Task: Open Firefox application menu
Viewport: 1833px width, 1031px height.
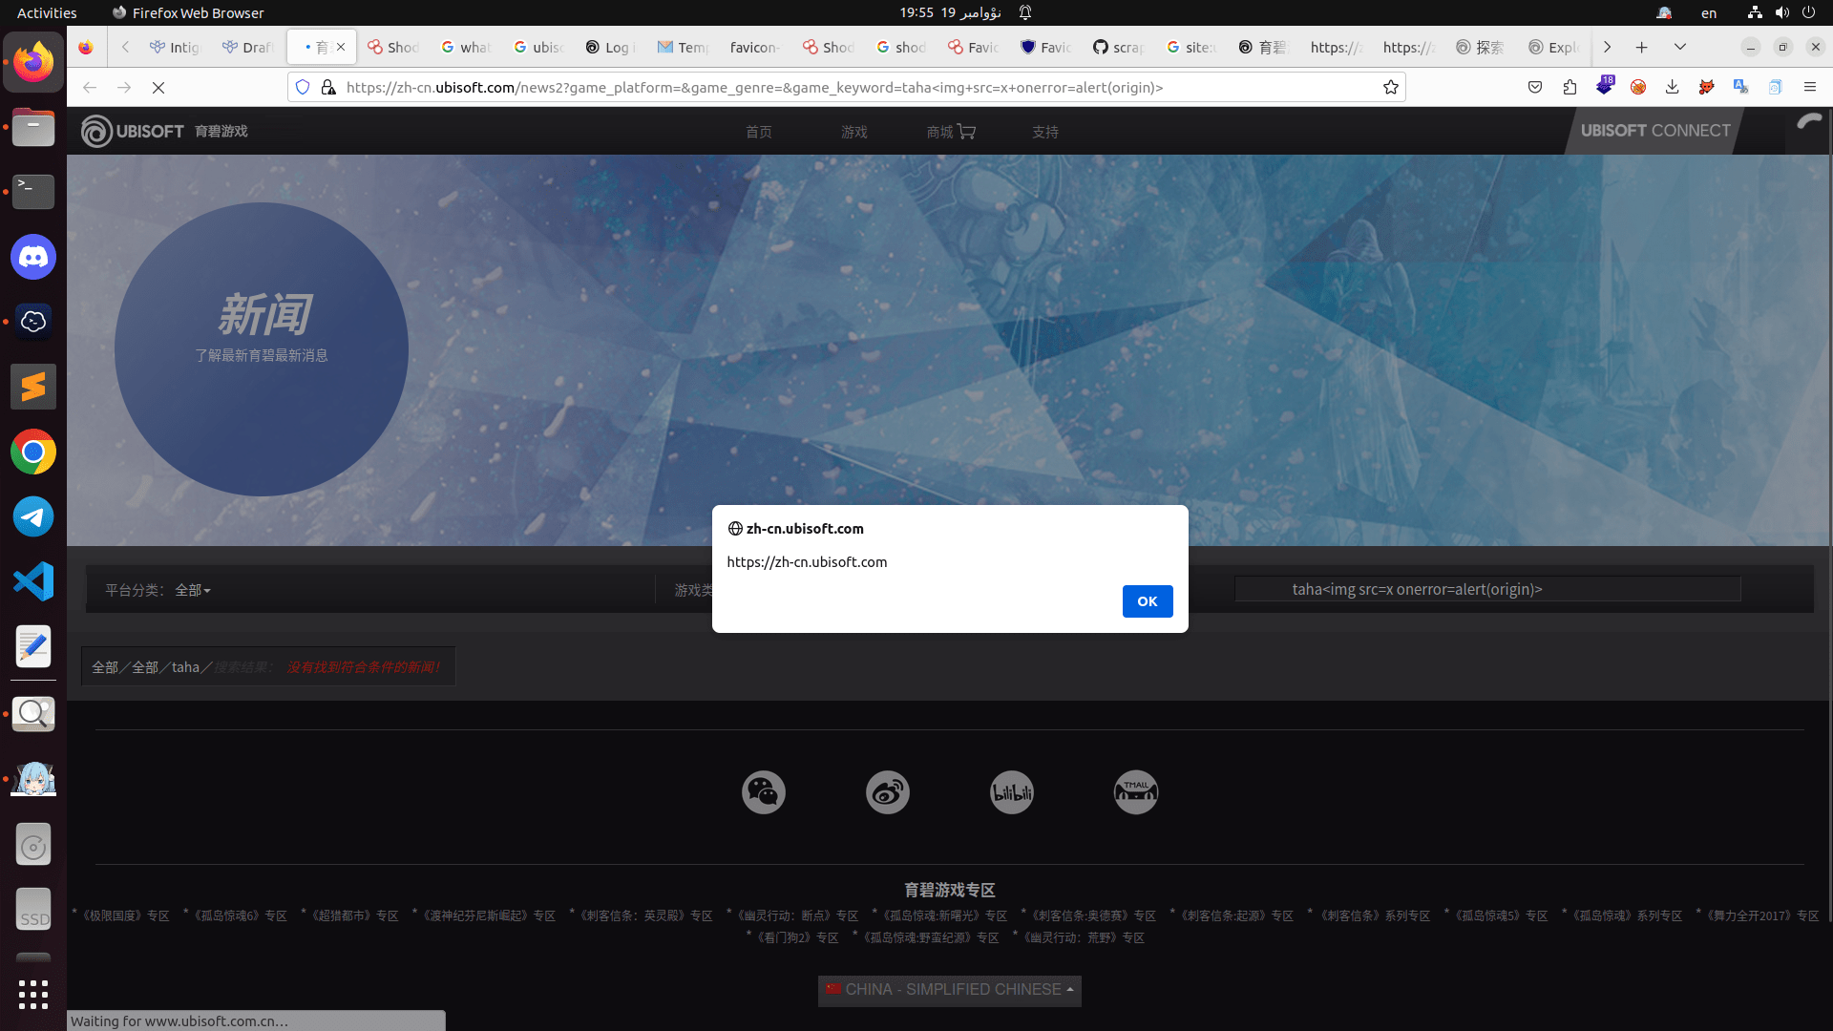Action: (x=1809, y=87)
